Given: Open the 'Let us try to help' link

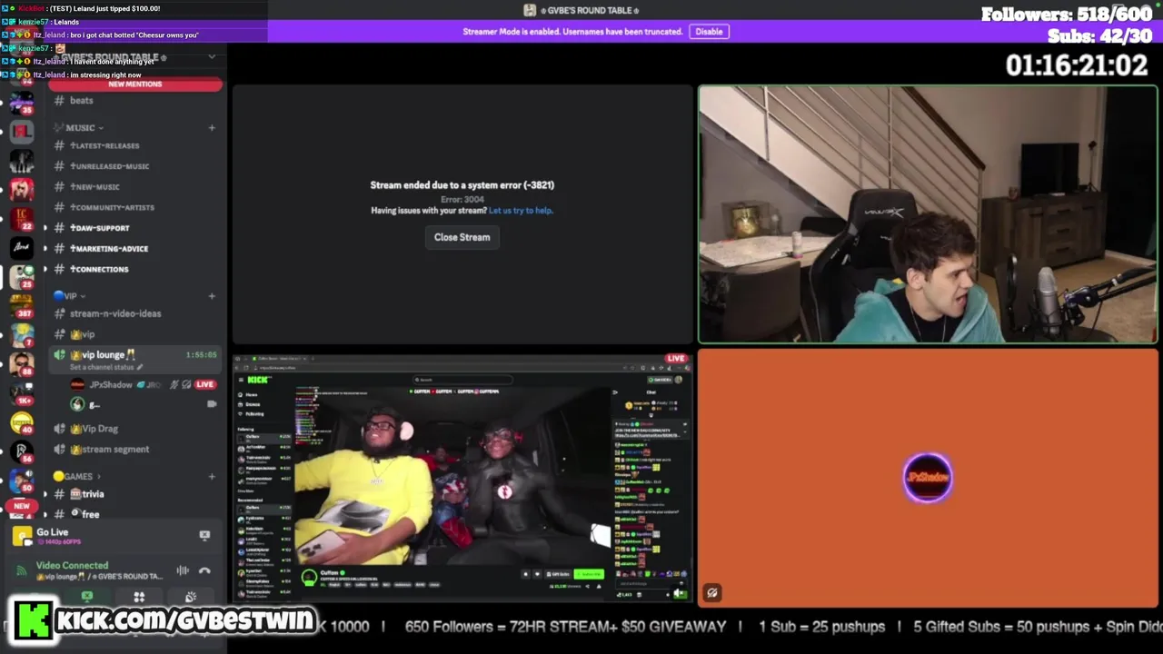Looking at the screenshot, I should (521, 211).
